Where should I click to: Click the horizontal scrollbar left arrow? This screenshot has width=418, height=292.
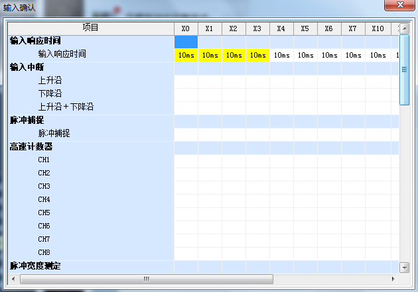point(14,279)
